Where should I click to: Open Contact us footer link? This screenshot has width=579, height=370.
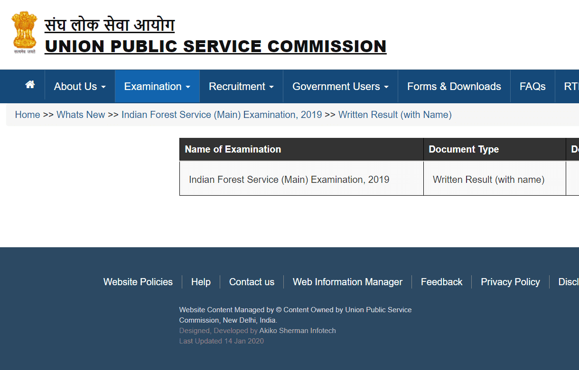[252, 282]
